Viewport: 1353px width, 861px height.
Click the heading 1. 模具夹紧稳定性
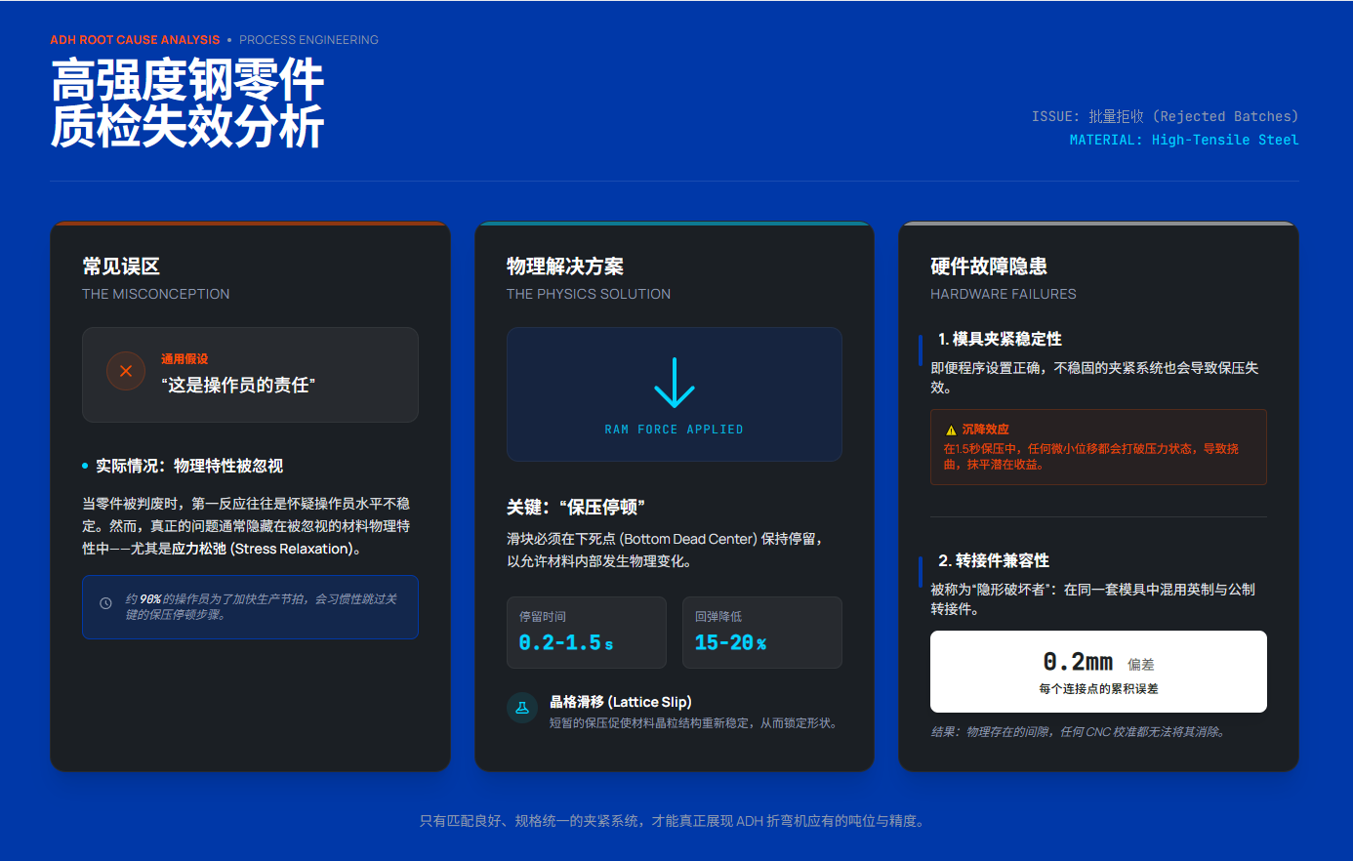click(x=1000, y=339)
